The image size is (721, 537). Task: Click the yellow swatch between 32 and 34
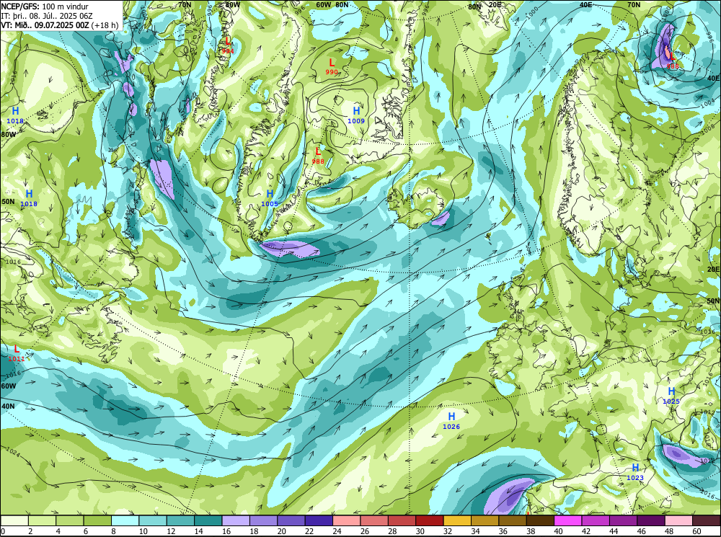pos(457,520)
